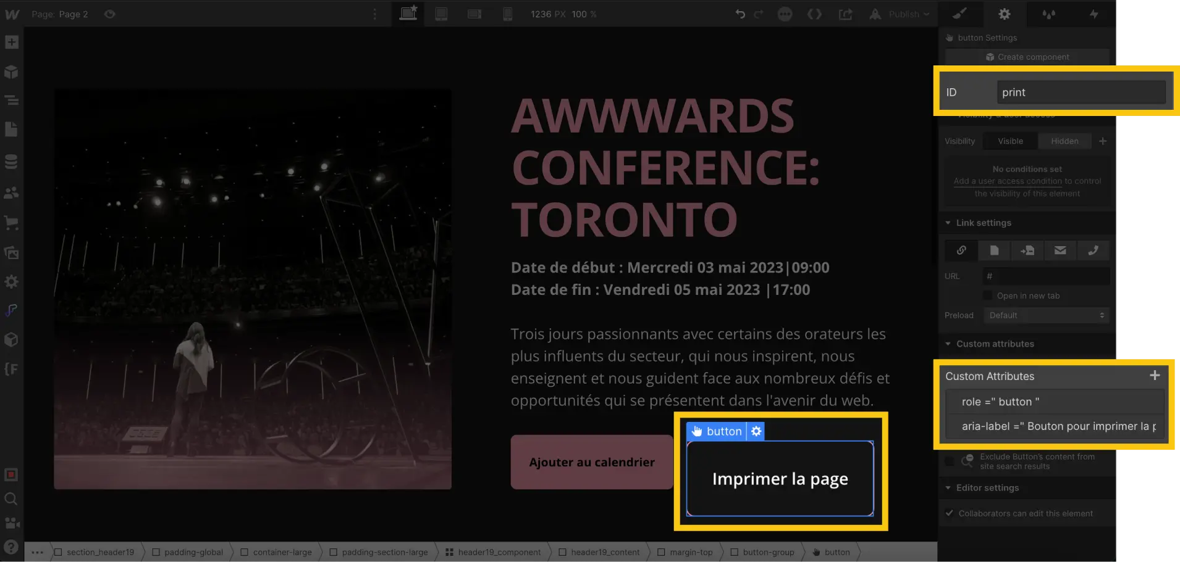Open the Pages panel
This screenshot has width=1180, height=562.
[12, 130]
